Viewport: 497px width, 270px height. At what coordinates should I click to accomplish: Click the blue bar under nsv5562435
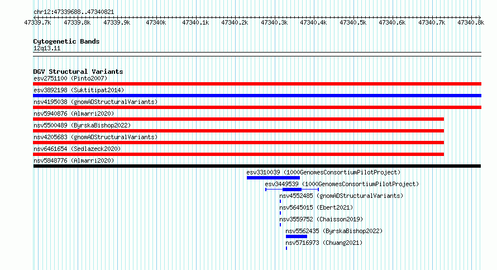[297, 236]
